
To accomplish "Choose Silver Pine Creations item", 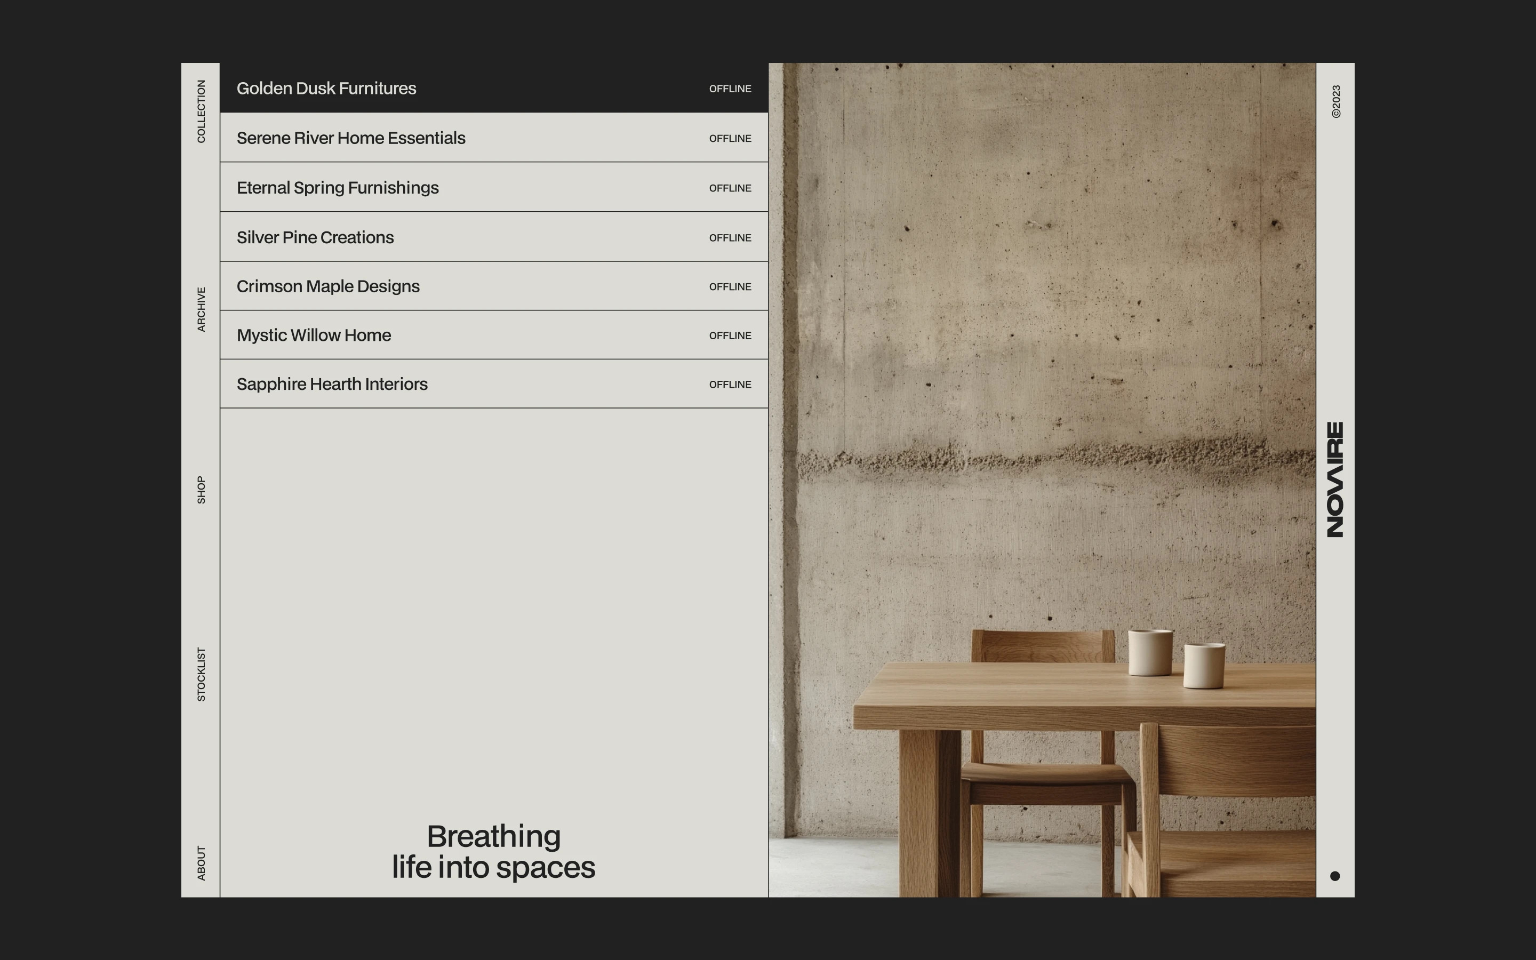I will 315,237.
